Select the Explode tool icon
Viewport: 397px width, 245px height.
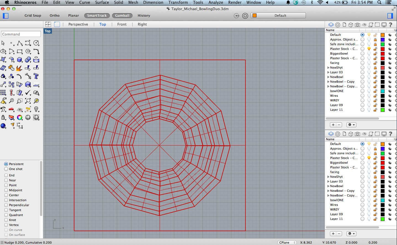click(19, 68)
